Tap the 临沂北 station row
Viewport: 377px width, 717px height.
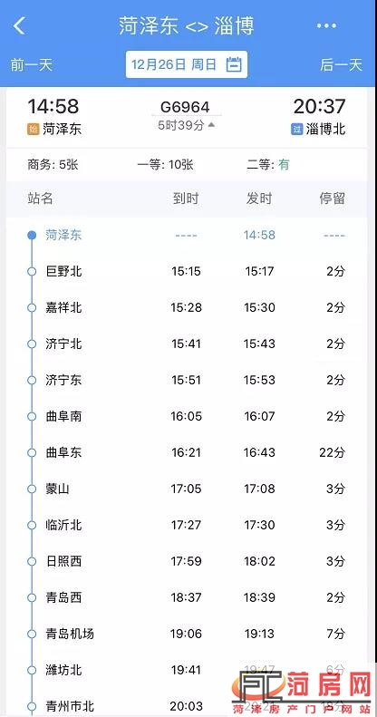point(187,525)
